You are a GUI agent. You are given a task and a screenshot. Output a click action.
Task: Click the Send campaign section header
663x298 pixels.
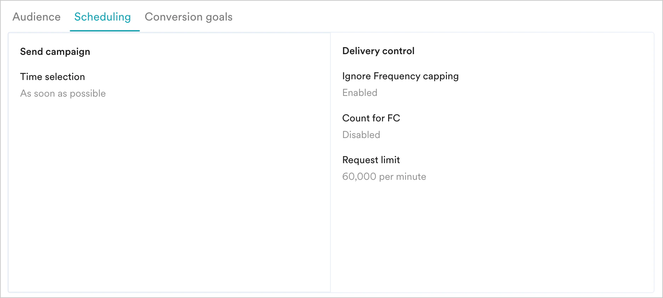(x=55, y=51)
